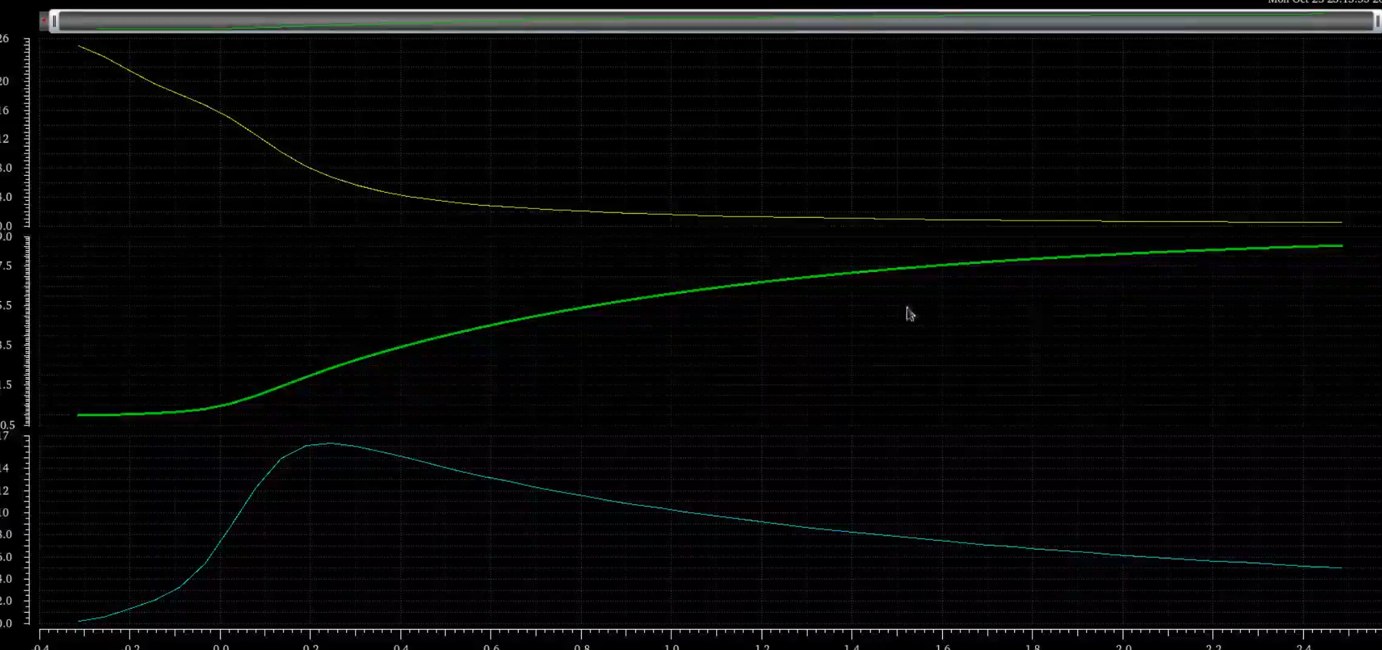
Task: Click the 1.6 label on the horizontal axis
Action: 942,647
